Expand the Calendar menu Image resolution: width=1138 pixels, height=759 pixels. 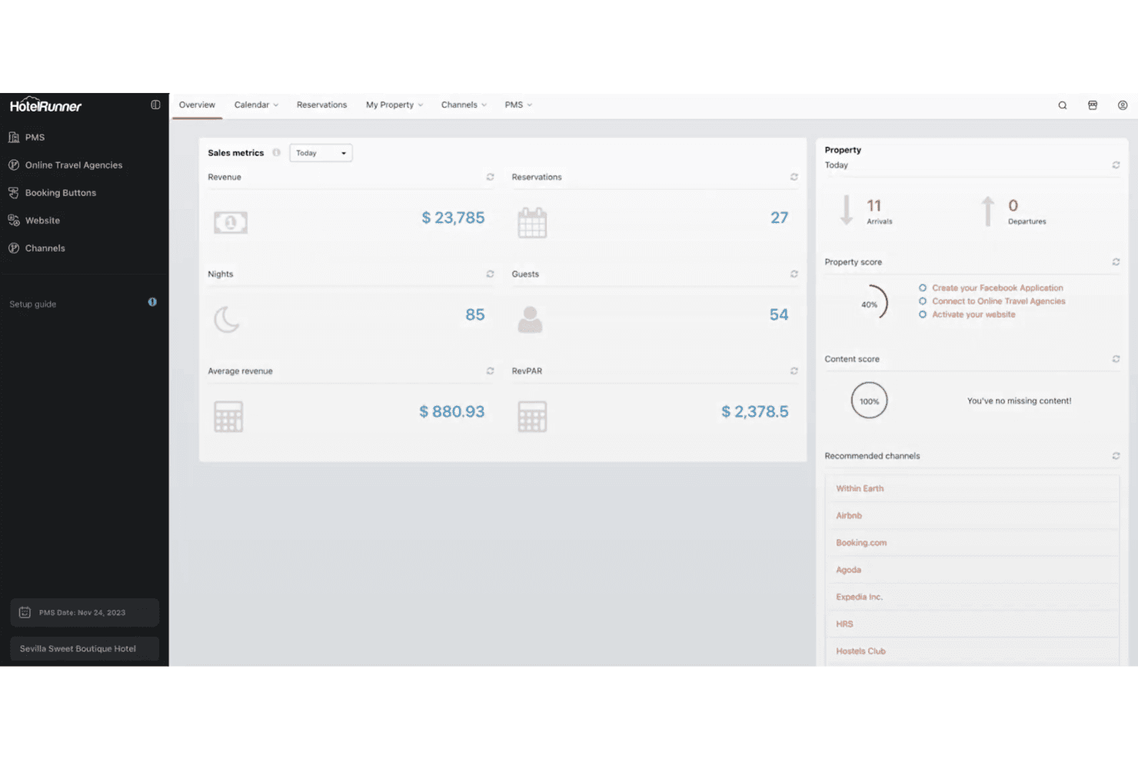point(256,105)
